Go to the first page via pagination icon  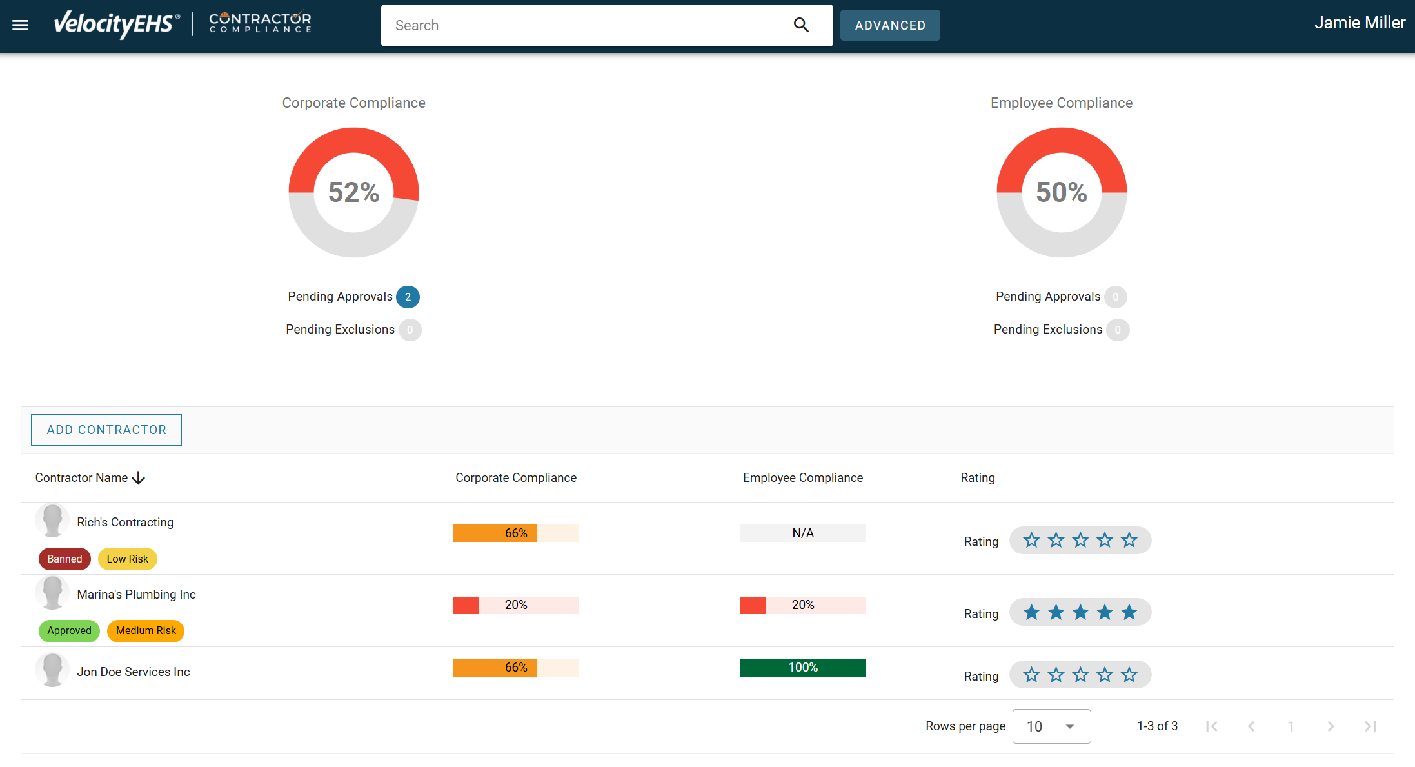pyautogui.click(x=1211, y=726)
